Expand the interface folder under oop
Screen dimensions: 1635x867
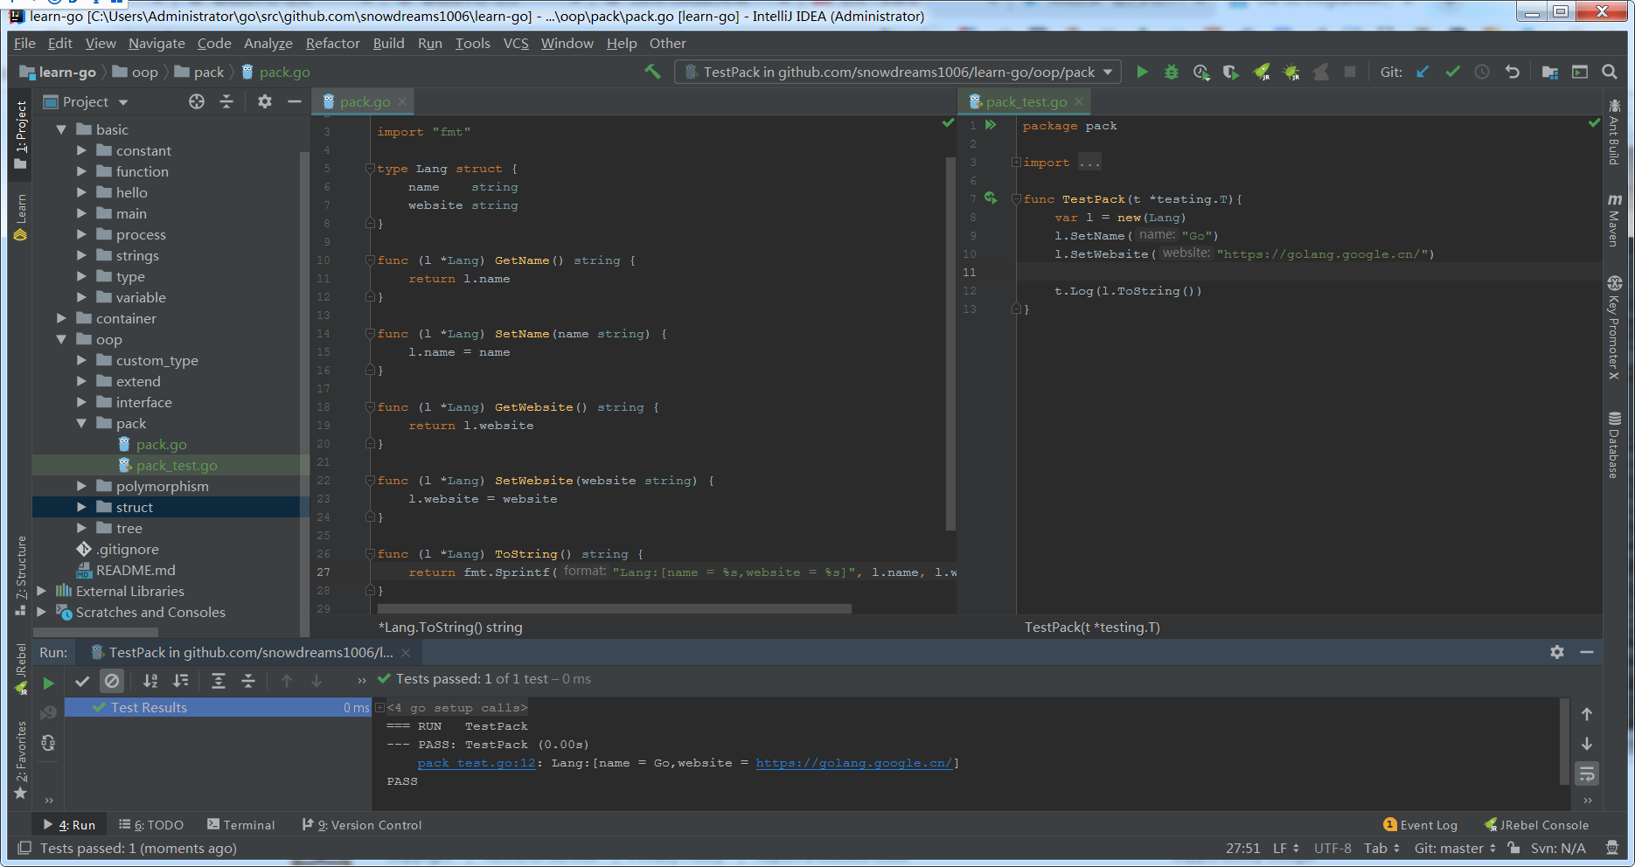click(81, 402)
